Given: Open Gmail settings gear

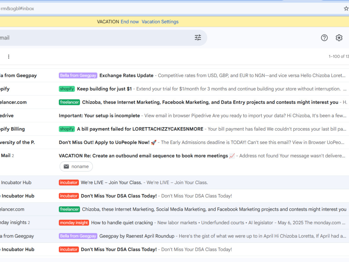Looking at the screenshot, I should tap(339, 38).
